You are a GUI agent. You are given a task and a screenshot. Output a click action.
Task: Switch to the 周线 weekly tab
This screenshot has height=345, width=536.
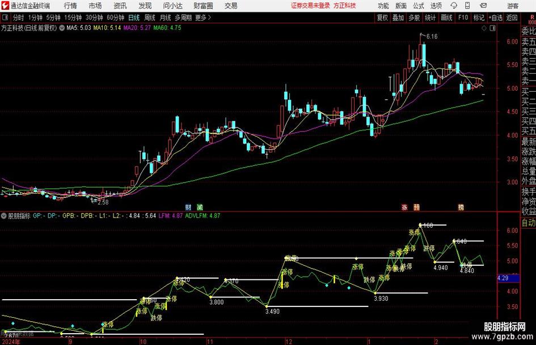pyautogui.click(x=150, y=18)
